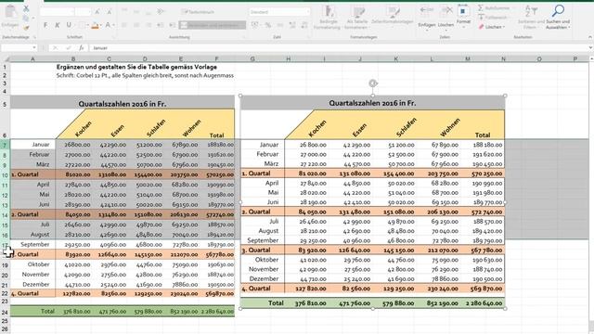Align text left in the cell
Screen dimensions: 594x334
coord(124,25)
